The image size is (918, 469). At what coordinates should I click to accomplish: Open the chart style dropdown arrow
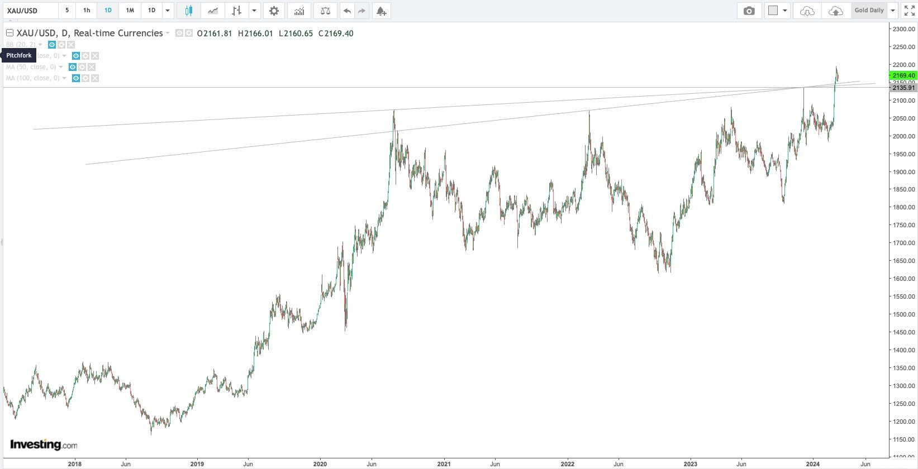[254, 11]
